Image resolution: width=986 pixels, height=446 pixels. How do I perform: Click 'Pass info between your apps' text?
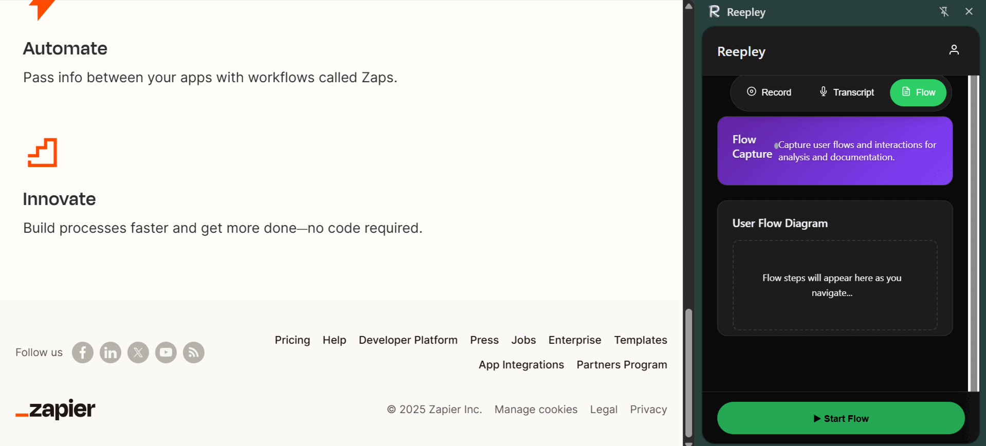(x=210, y=78)
